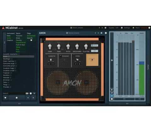Click the favorite heart button below the search field
Viewport: 151px width, 132px height.
coord(5,98)
